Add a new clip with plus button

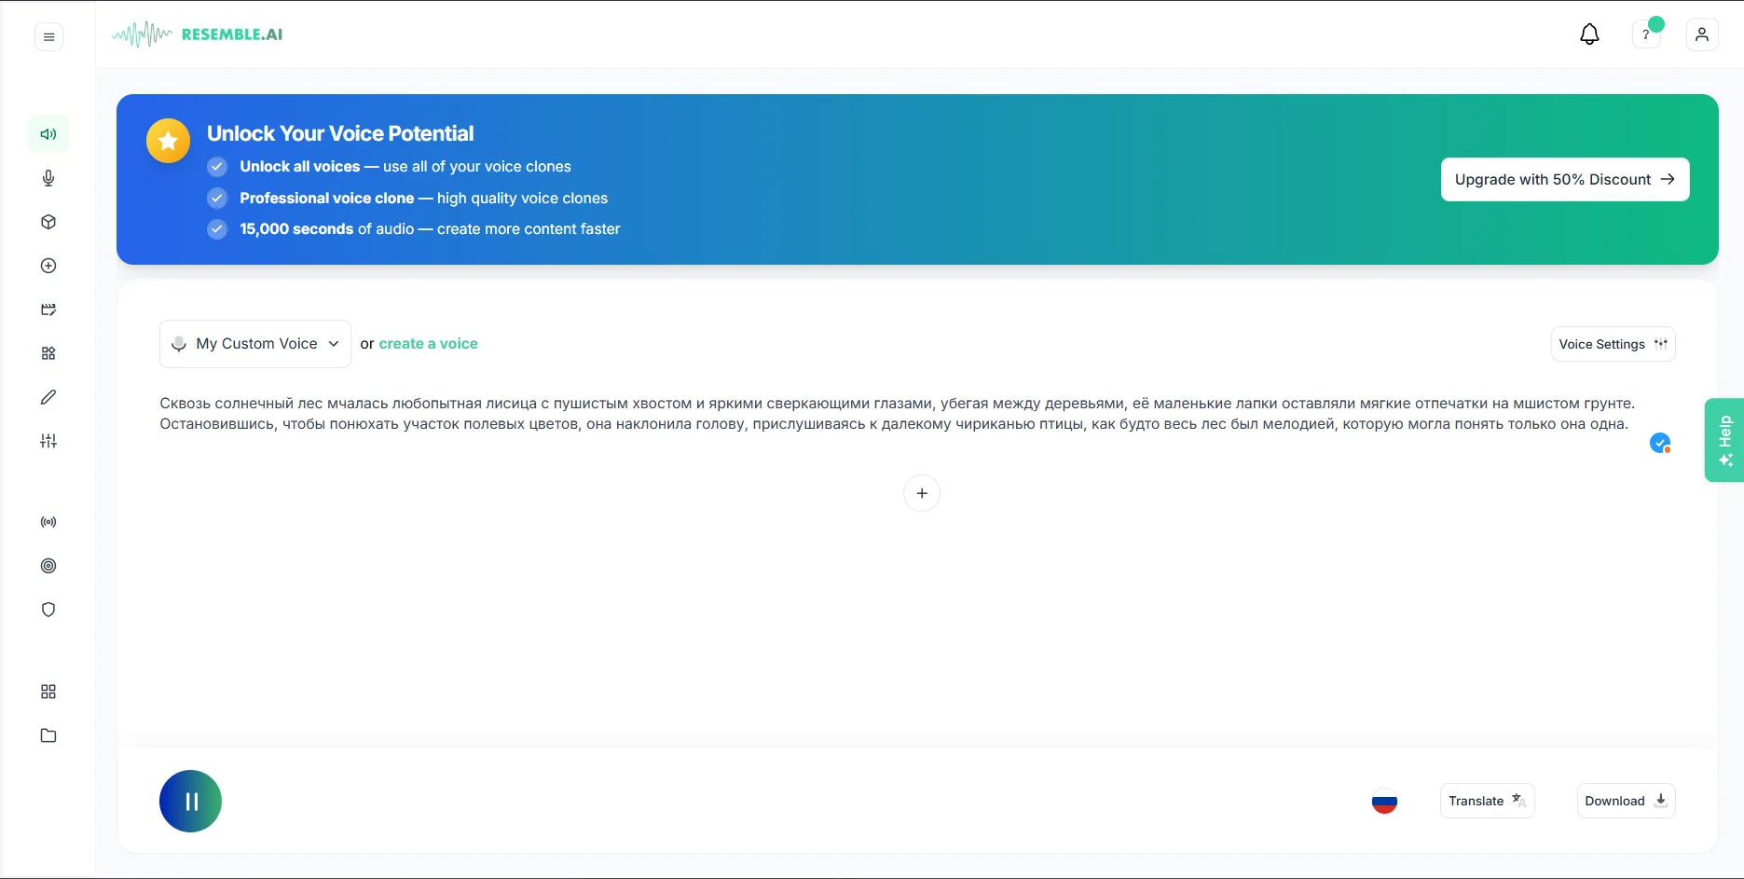click(x=922, y=493)
